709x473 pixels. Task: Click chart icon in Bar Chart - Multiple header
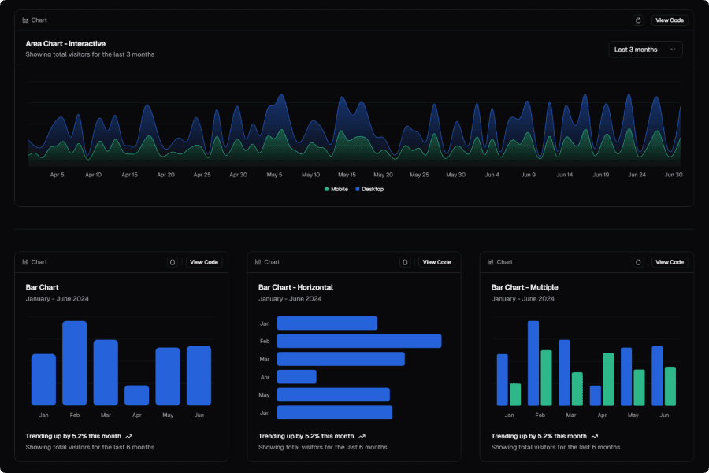[491, 262]
